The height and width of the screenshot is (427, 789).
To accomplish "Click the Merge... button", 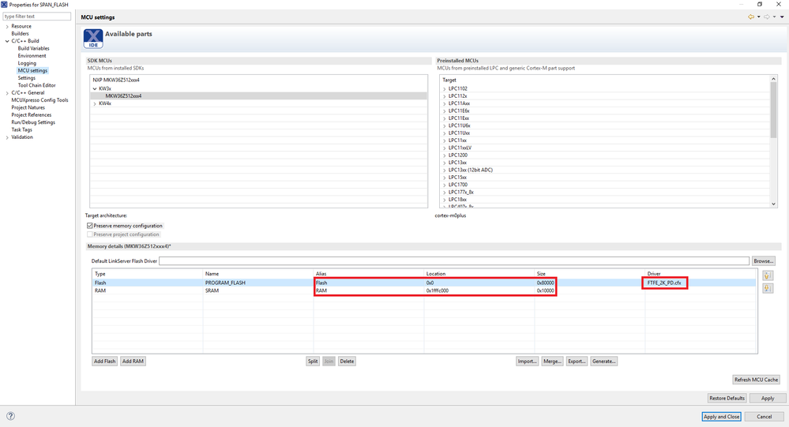I will coord(552,361).
